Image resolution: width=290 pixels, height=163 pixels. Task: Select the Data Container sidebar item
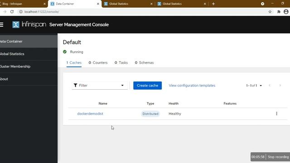point(29,41)
